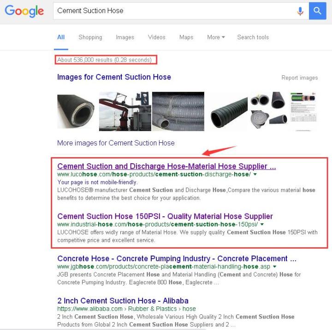
Task: Focus the search box with Cement Suction Hose
Action: 174,11
